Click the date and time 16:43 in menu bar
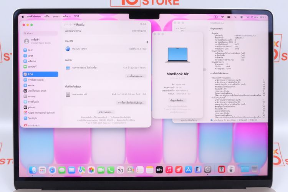The width and height of the screenshot is (288, 192). 256,17
